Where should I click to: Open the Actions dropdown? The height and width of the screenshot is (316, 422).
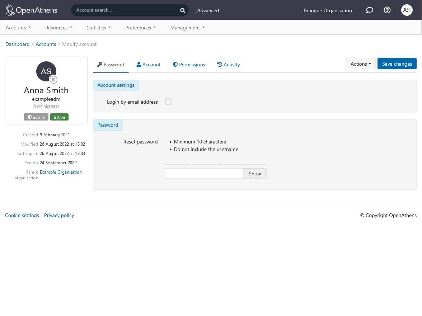pyautogui.click(x=361, y=64)
